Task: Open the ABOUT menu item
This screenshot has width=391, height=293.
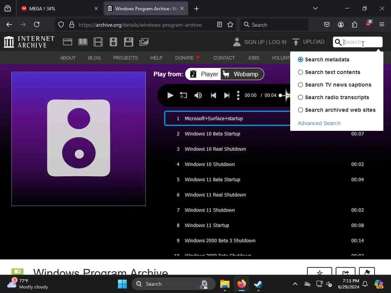Action: tap(68, 58)
